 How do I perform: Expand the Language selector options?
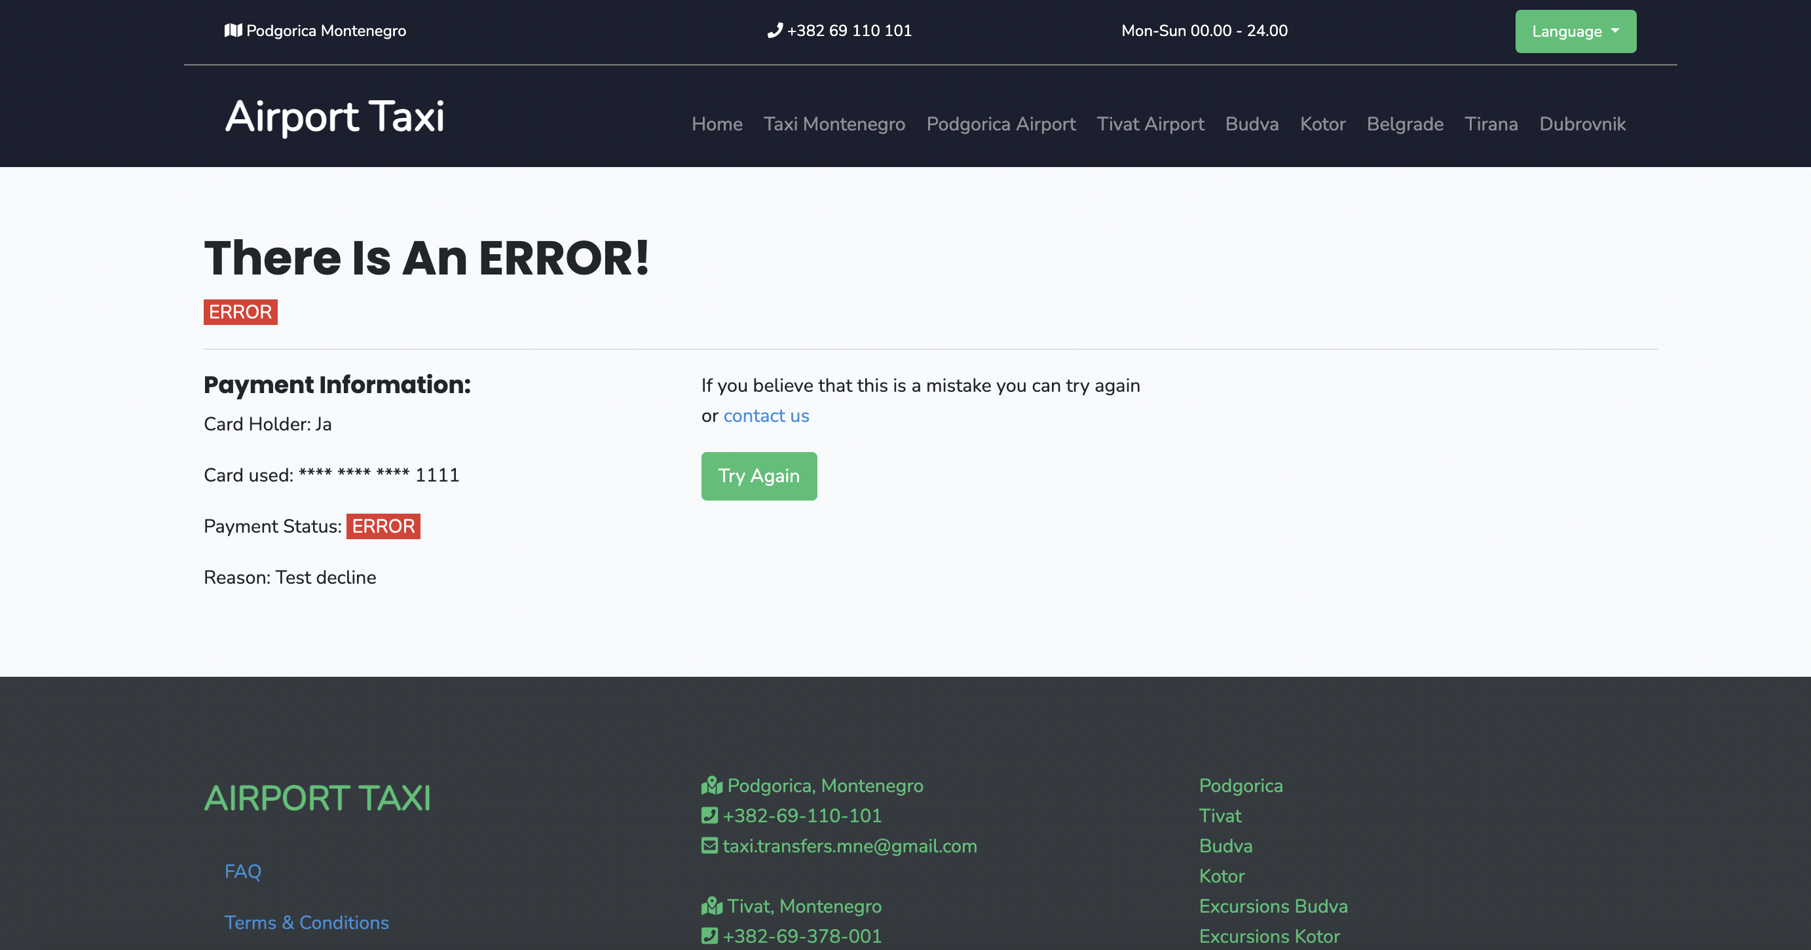tap(1574, 31)
